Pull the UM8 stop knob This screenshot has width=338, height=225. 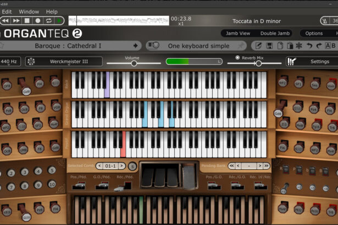point(23,149)
